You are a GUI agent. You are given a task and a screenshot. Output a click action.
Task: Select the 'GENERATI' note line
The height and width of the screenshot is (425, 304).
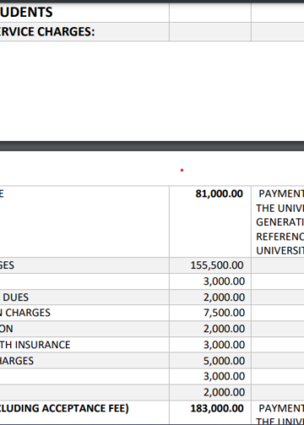pyautogui.click(x=280, y=222)
